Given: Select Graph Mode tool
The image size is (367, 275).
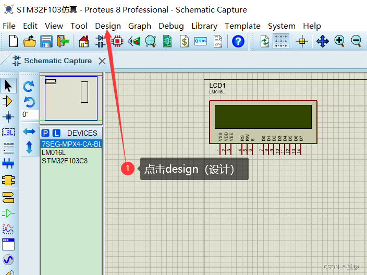Looking at the screenshot, I should click(x=8, y=229).
